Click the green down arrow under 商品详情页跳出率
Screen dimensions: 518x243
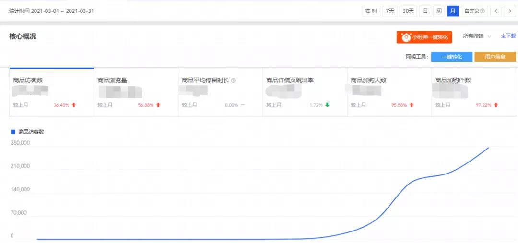[x=327, y=105]
